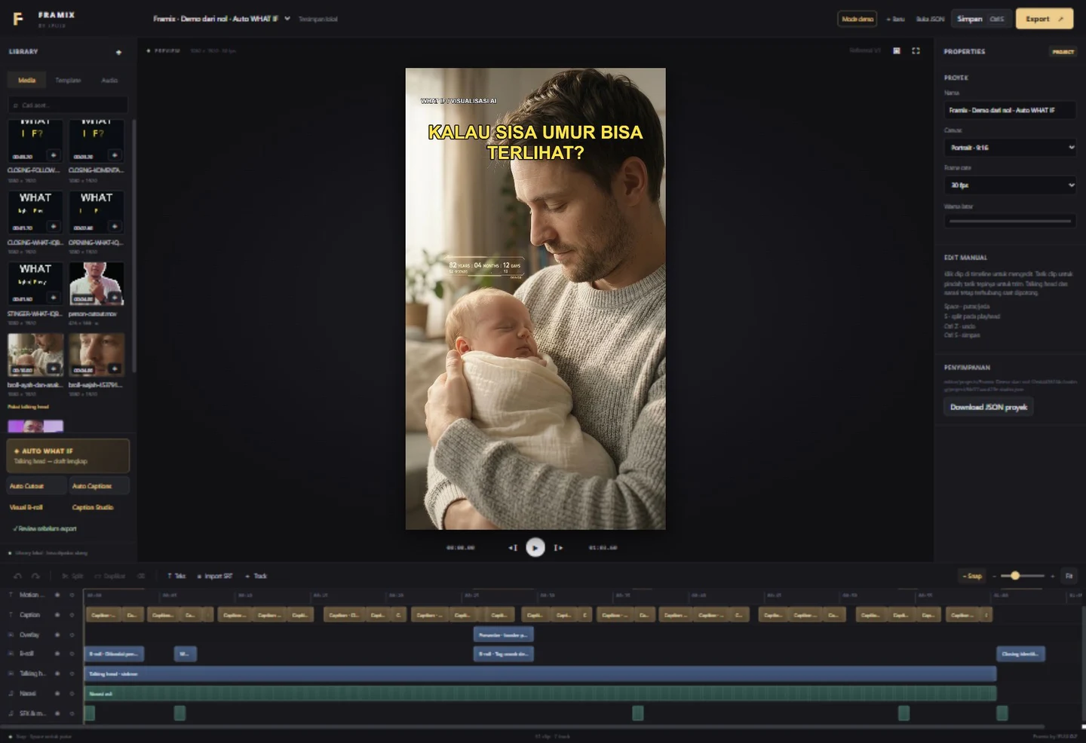Click the Mode demo button

[857, 19]
